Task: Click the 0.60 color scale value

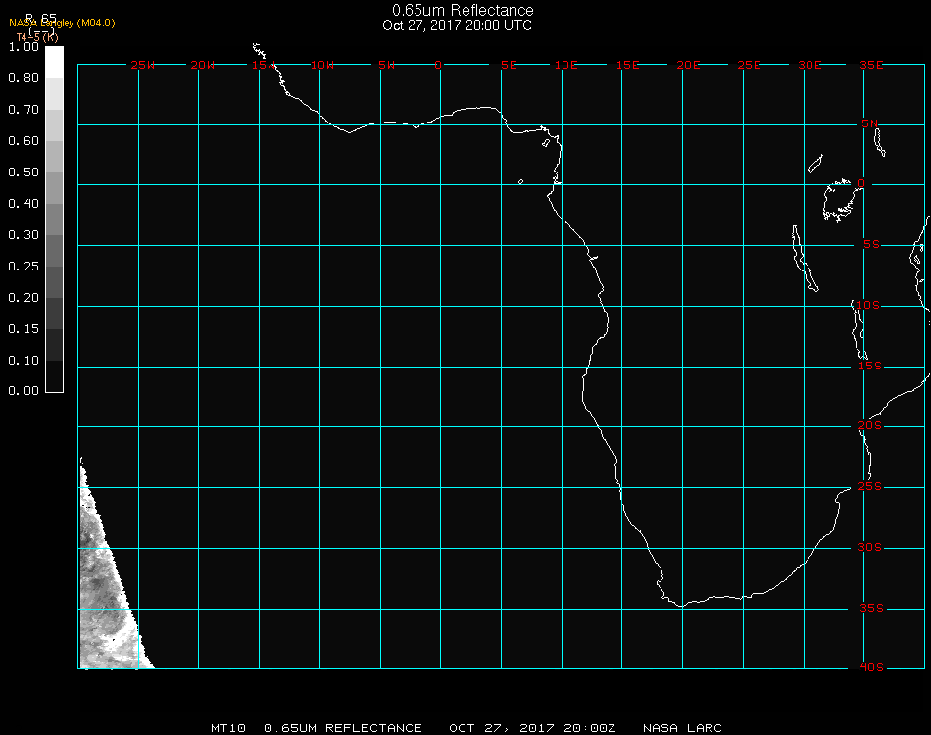Action: [24, 141]
